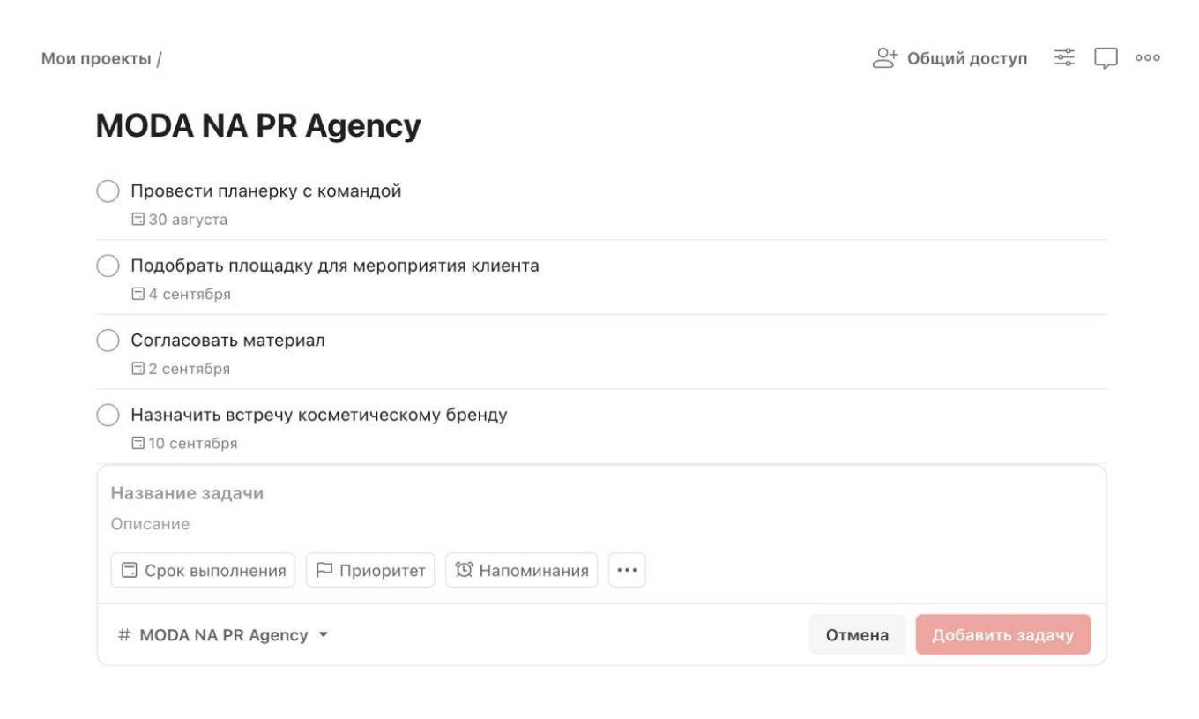Open the view options sliders icon
The width and height of the screenshot is (1199, 719).
coord(1066,58)
